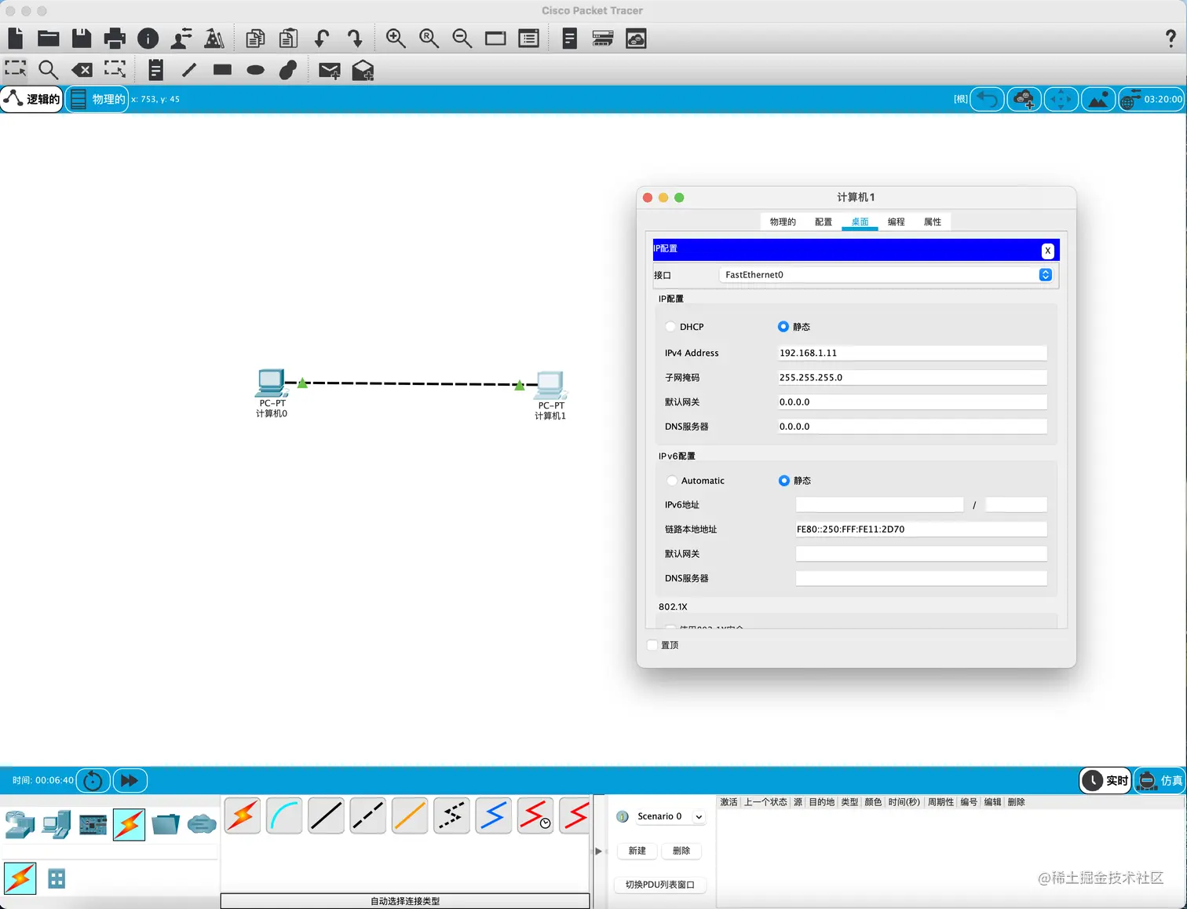Create a new file from toolbar
Image resolution: width=1187 pixels, height=909 pixels.
(16, 38)
